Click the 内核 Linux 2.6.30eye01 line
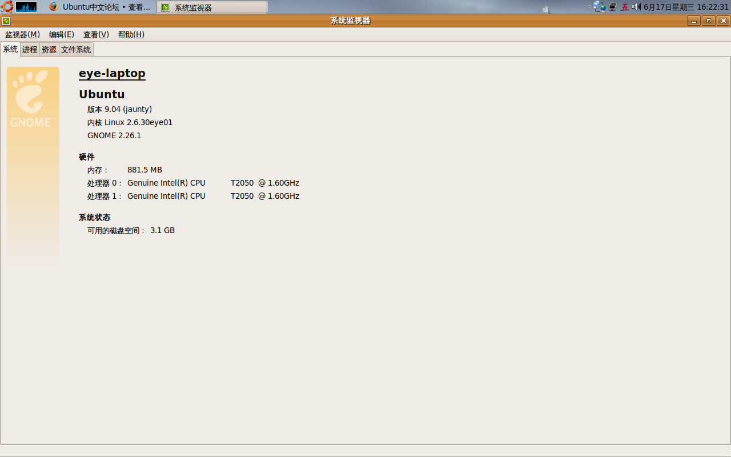Viewport: 731px width, 457px height. pos(130,122)
